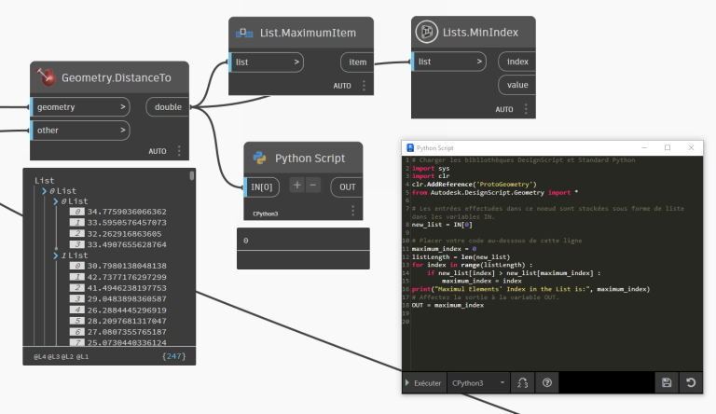Select the Geometry.DistanceTo node title
The image size is (716, 414).
pyautogui.click(x=117, y=77)
